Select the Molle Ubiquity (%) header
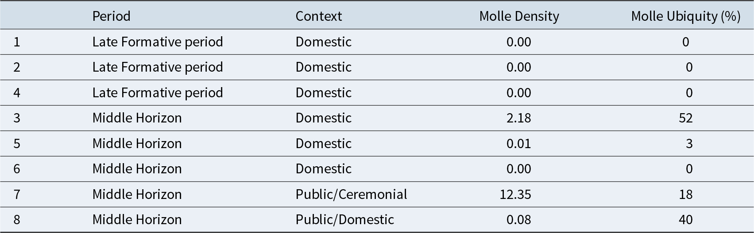Screen dimensions: 754x233 [x=685, y=16]
